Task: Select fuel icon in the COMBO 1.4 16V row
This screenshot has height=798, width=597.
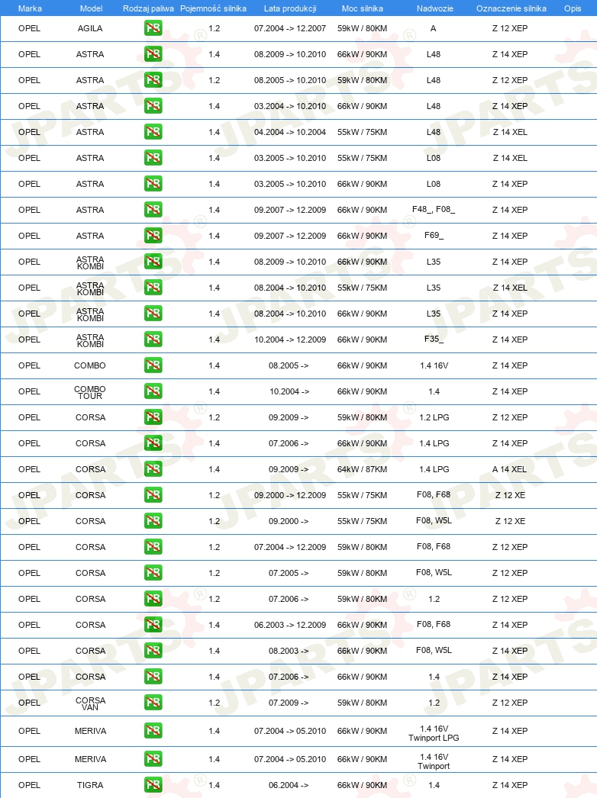Action: [153, 365]
